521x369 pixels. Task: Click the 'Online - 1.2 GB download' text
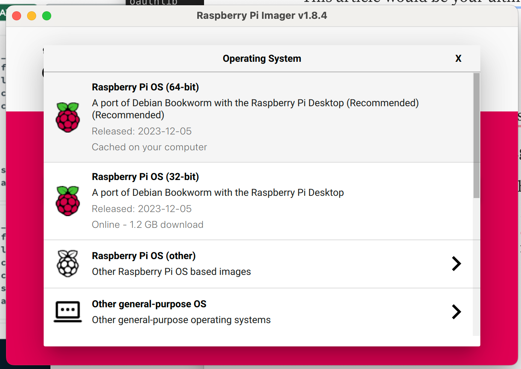click(x=148, y=224)
